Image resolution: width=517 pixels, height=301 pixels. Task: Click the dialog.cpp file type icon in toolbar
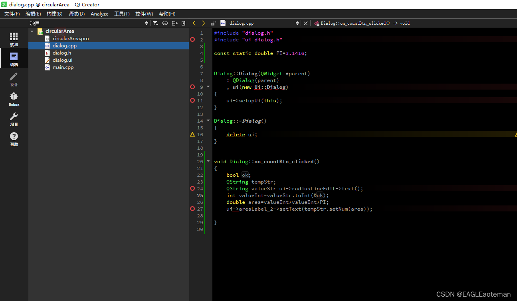coord(223,23)
